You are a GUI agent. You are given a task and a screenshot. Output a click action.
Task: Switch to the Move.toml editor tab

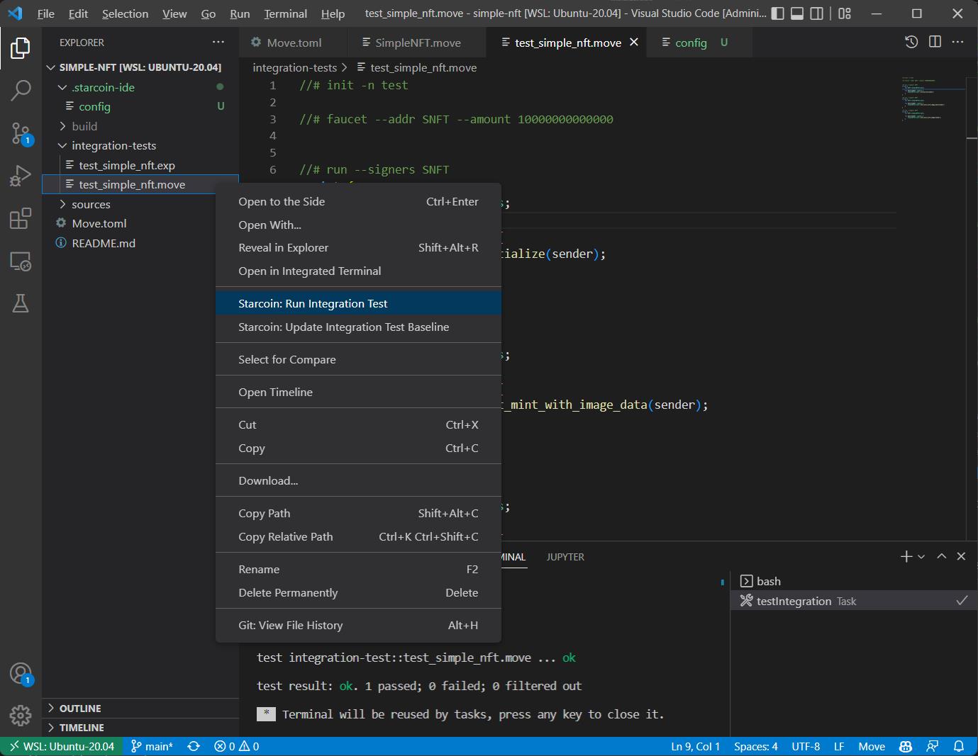click(293, 43)
